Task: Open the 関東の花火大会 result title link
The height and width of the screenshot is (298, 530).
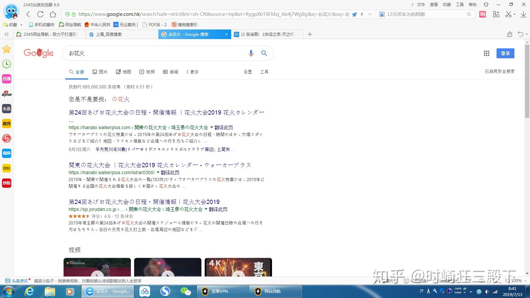Action: [160, 165]
